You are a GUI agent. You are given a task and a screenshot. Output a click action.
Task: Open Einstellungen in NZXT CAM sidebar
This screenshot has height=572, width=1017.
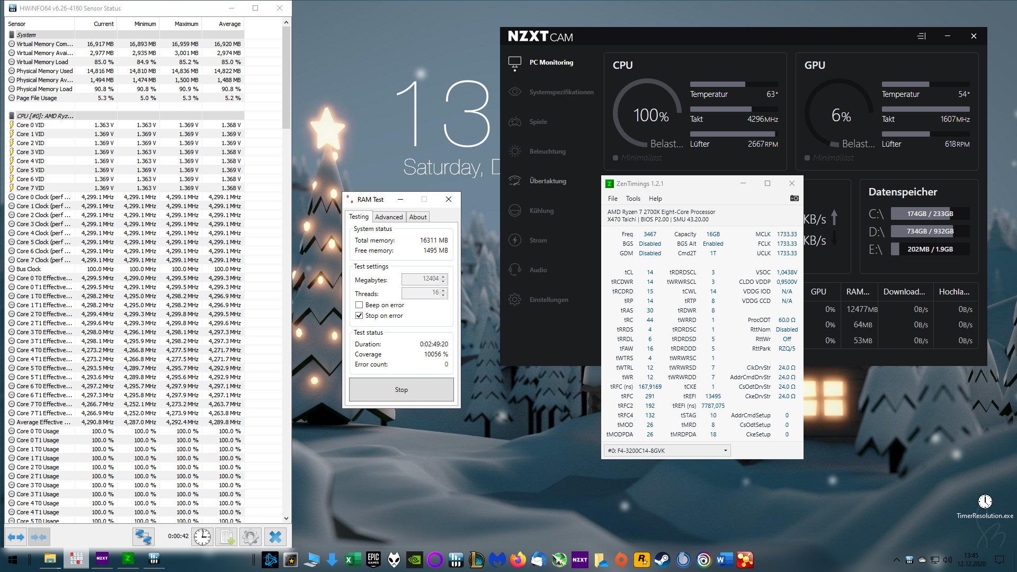(x=548, y=300)
